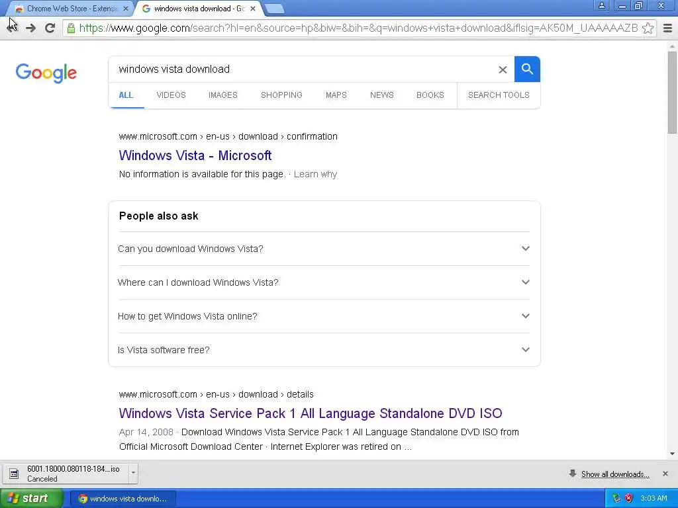
Task: Click the canceled ISO file icon
Action: point(14,474)
